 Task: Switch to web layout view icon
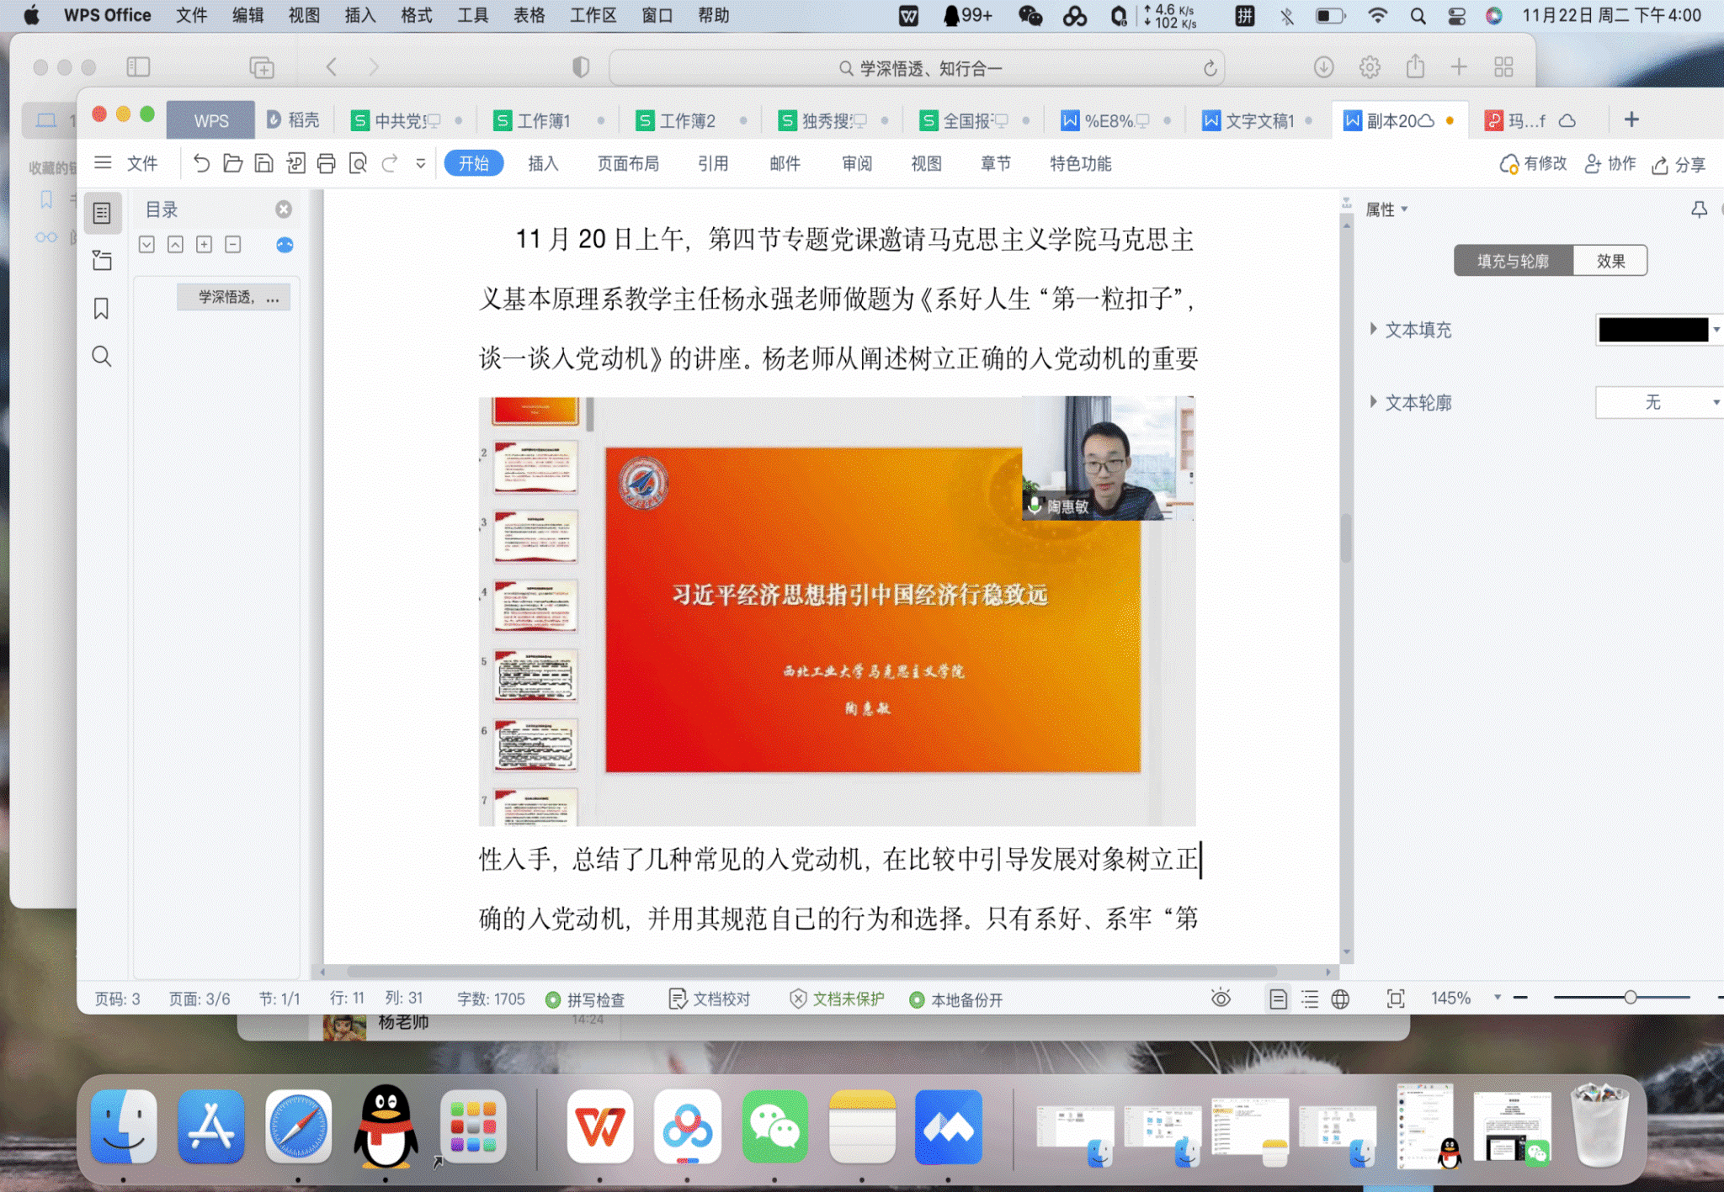[1340, 999]
